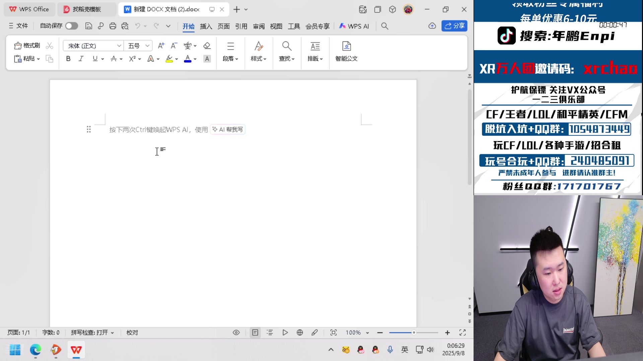Toggle microphone in system tray
The width and height of the screenshot is (643, 361).
click(x=390, y=350)
